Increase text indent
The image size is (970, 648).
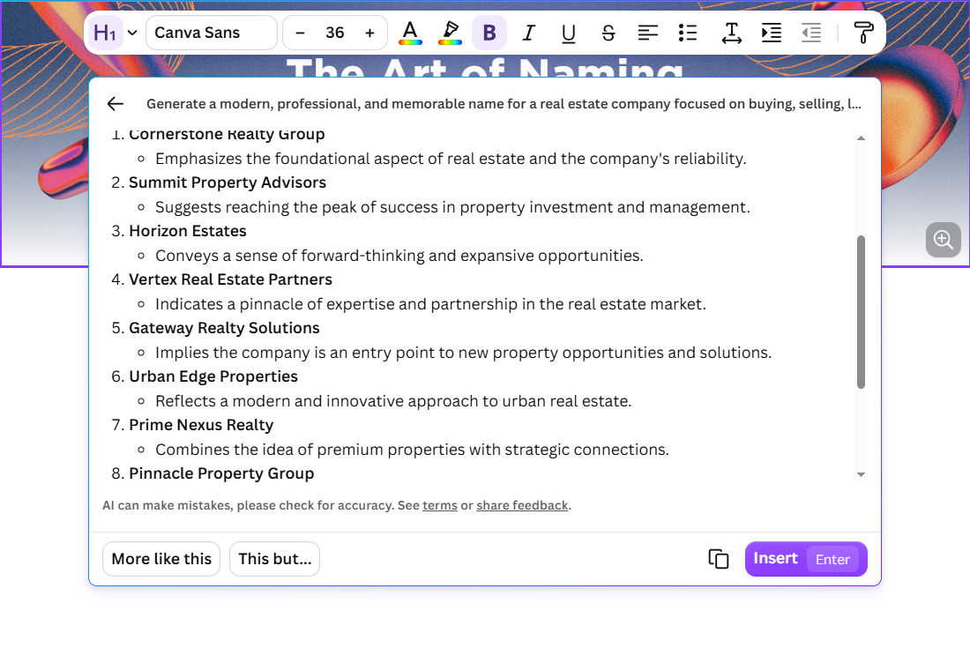click(771, 33)
